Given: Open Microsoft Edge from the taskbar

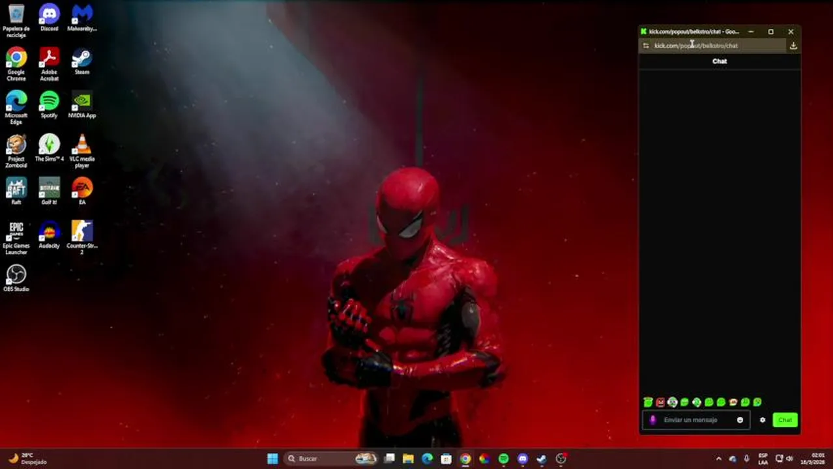Looking at the screenshot, I should [427, 459].
